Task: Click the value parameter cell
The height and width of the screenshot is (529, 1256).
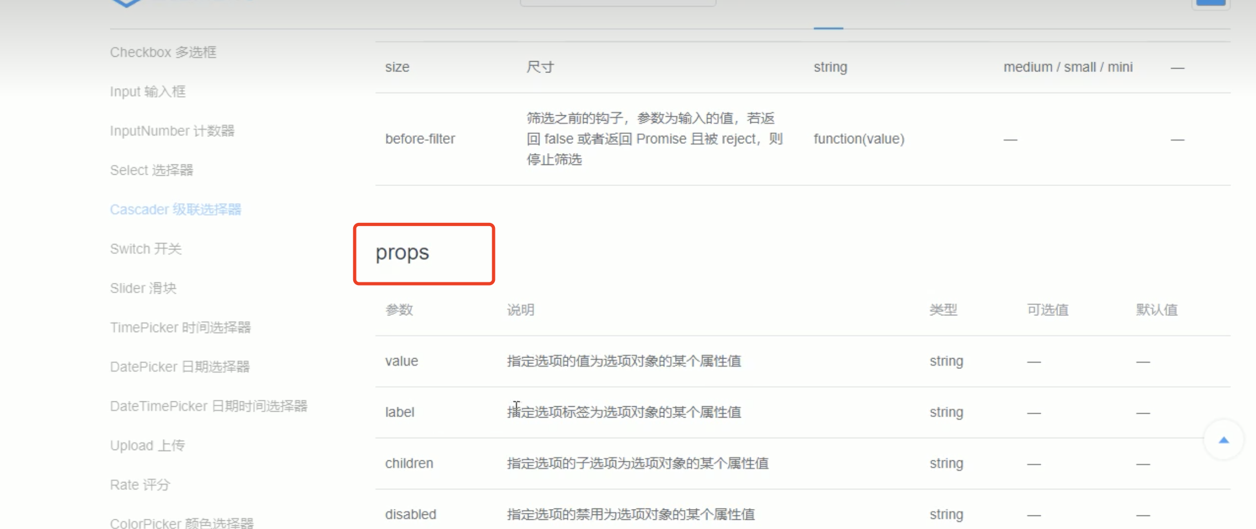Action: coord(401,361)
